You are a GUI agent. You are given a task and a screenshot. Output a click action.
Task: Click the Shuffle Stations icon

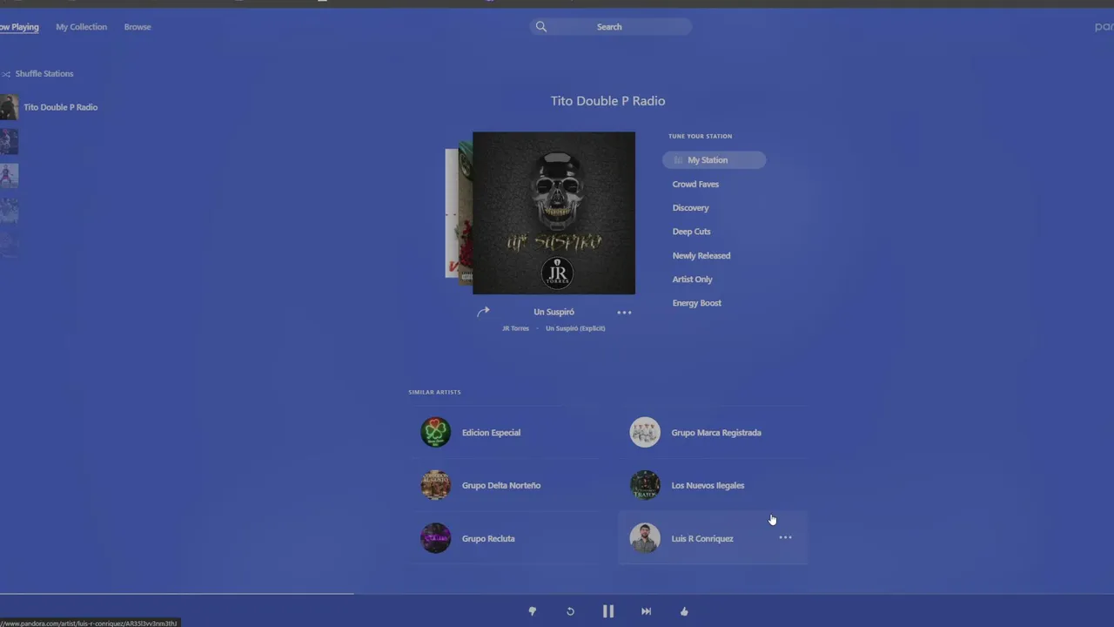click(6, 74)
